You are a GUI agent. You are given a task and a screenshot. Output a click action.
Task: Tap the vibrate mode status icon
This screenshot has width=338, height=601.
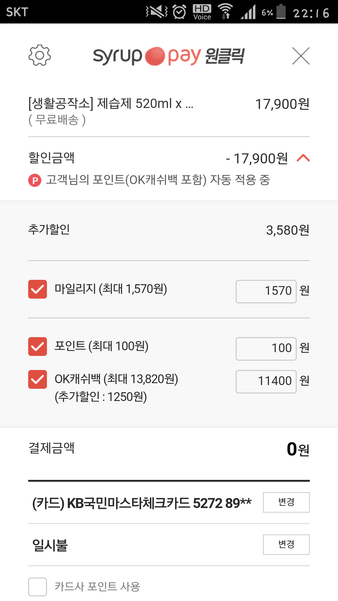tap(156, 12)
